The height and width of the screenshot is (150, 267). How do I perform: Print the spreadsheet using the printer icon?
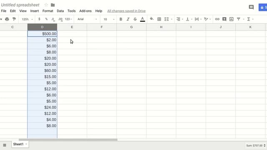click(7, 19)
